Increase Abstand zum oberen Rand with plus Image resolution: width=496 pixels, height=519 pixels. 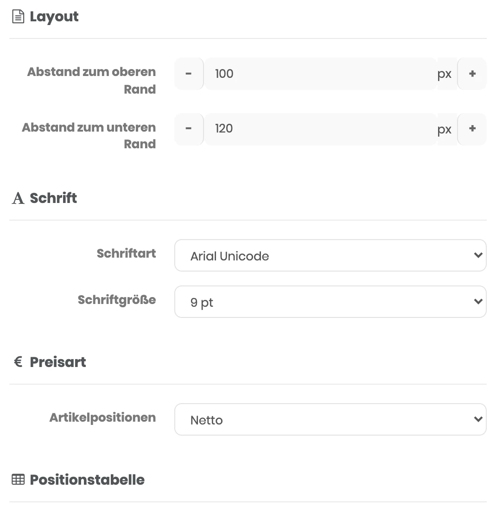tap(472, 74)
